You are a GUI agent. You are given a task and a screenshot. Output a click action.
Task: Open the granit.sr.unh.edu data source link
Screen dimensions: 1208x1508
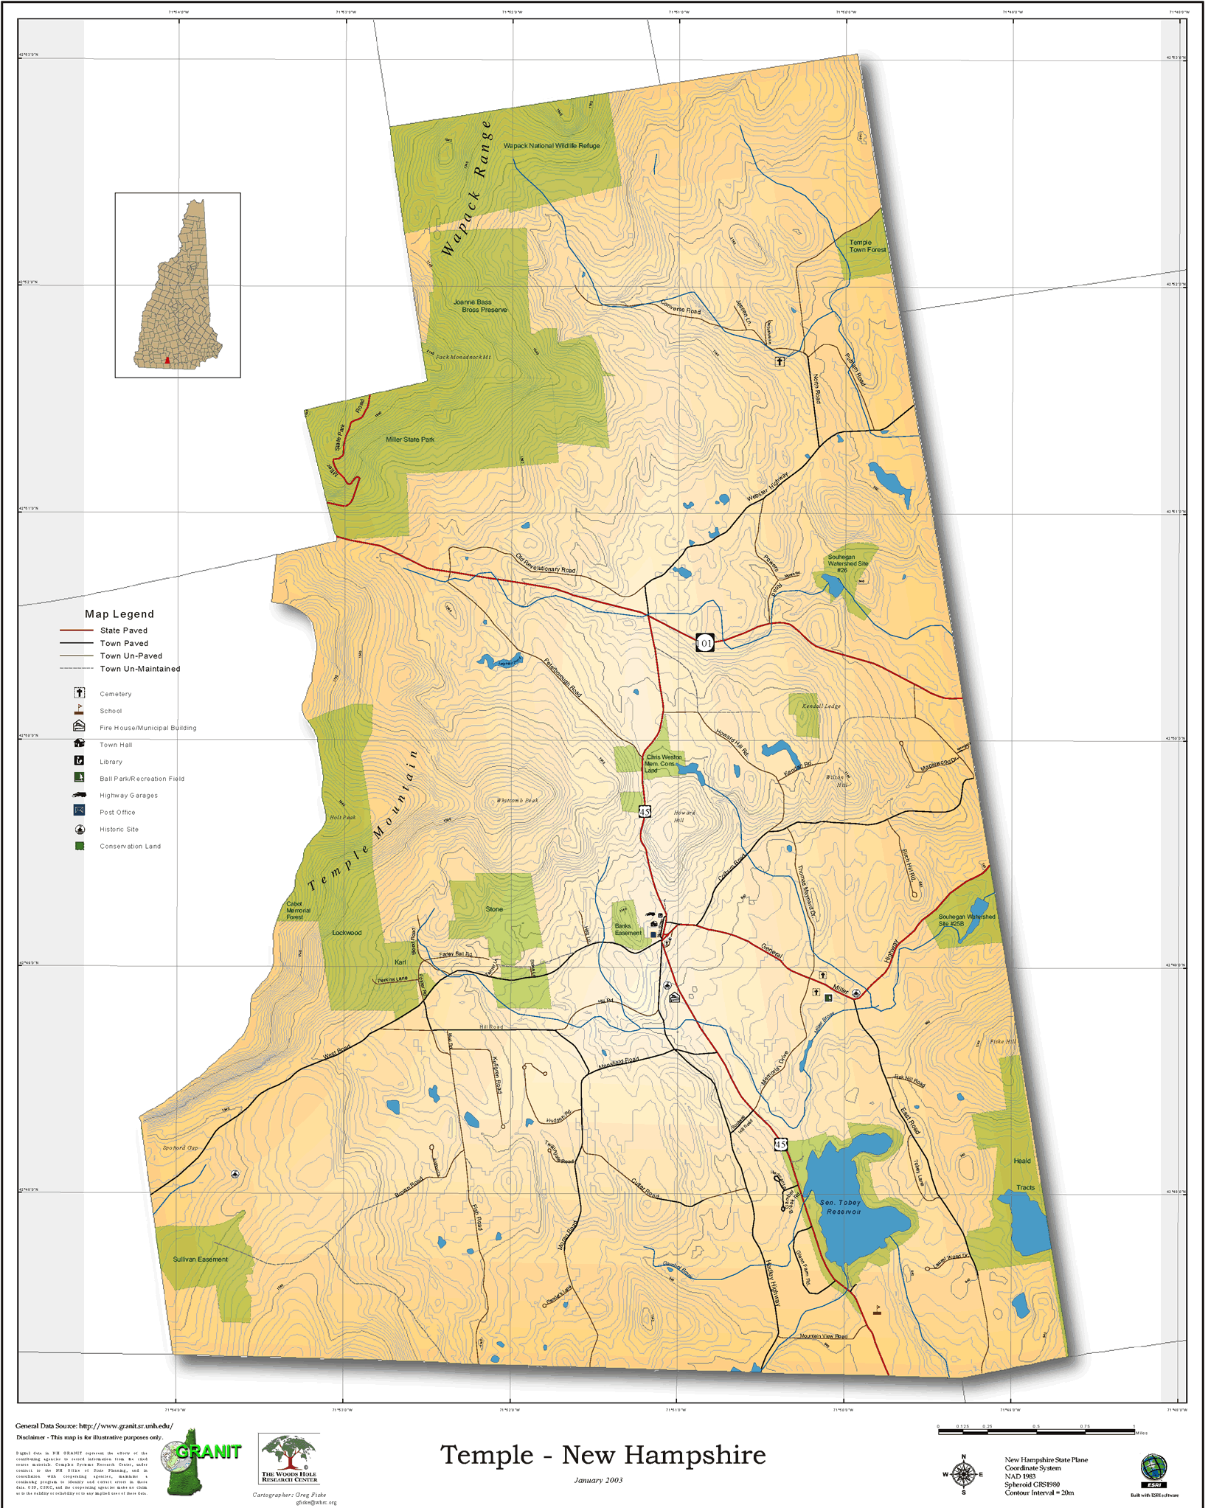click(x=125, y=1426)
